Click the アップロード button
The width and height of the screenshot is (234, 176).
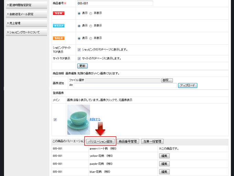[188, 85]
